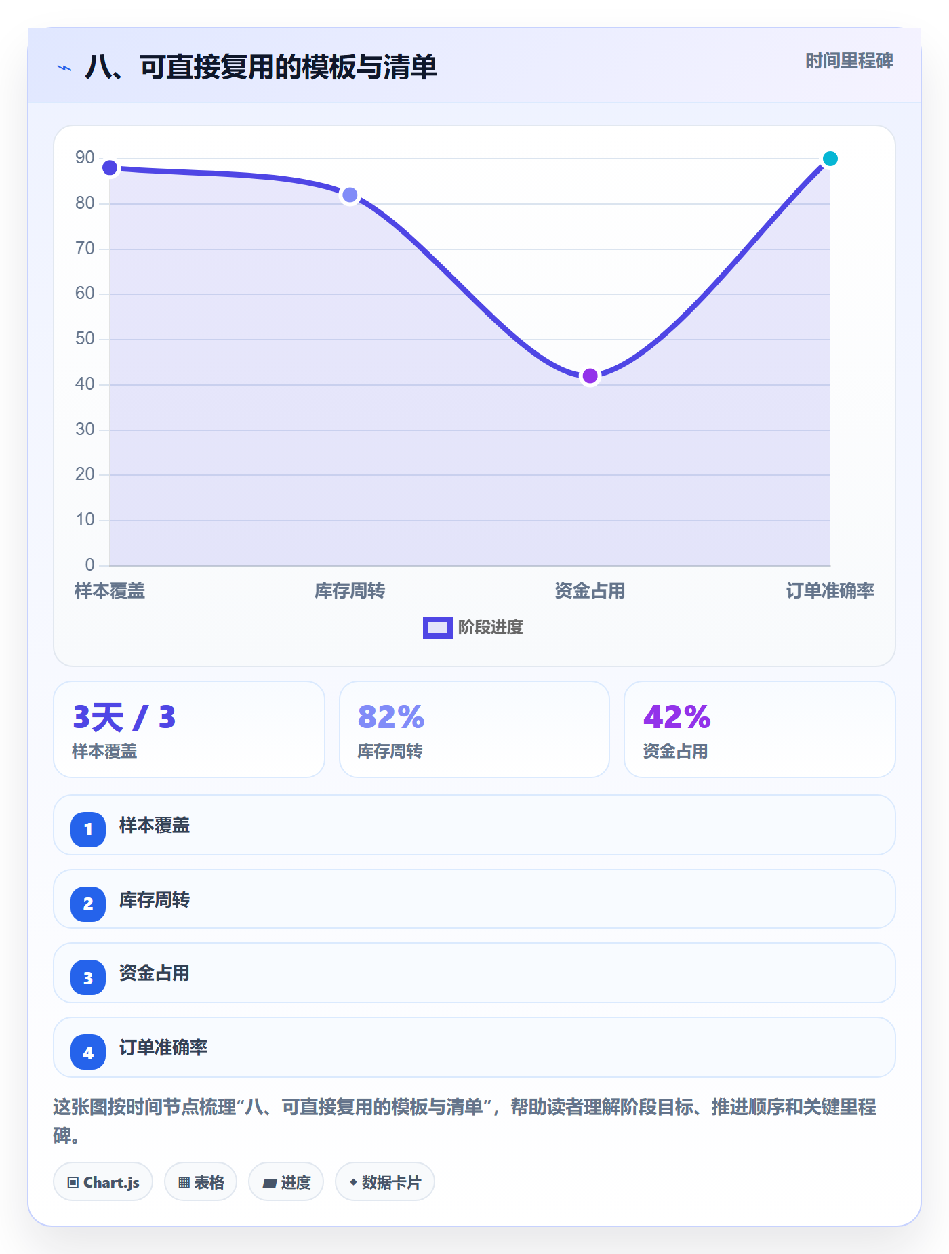Click the number 4 badge
The width and height of the screenshot is (949, 1254).
tap(88, 1052)
